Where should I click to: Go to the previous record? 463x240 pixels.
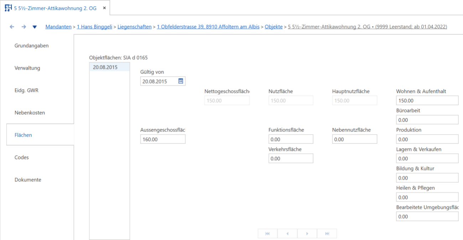click(287, 234)
